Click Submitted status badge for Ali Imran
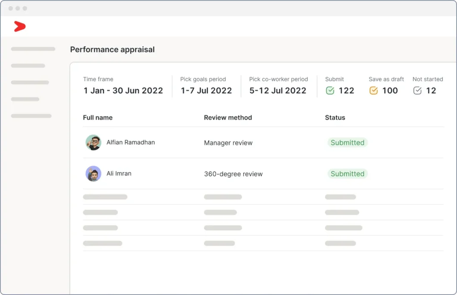The width and height of the screenshot is (457, 295). [347, 174]
